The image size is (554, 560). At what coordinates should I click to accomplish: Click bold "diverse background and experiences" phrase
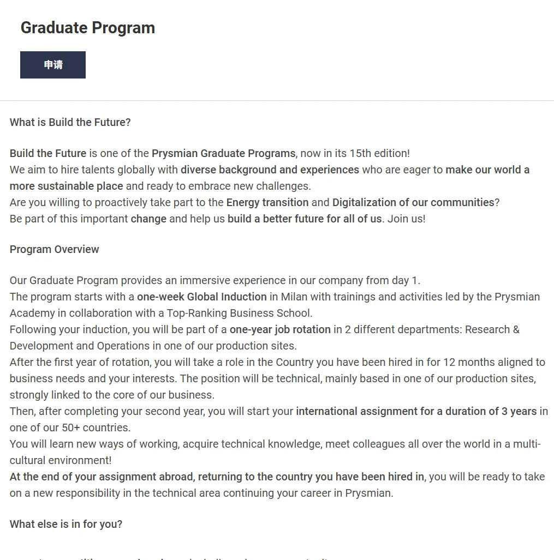pos(270,170)
